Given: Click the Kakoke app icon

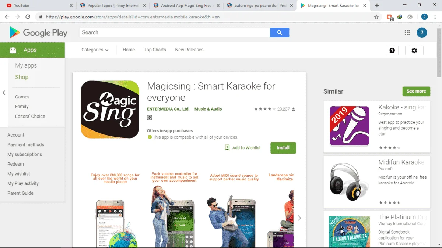Looking at the screenshot, I should click(349, 126).
